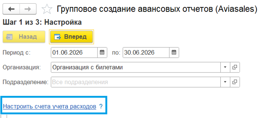This screenshot has height=118, width=269.
Task: Click the disabled Назад button
Action: pos(24,37)
